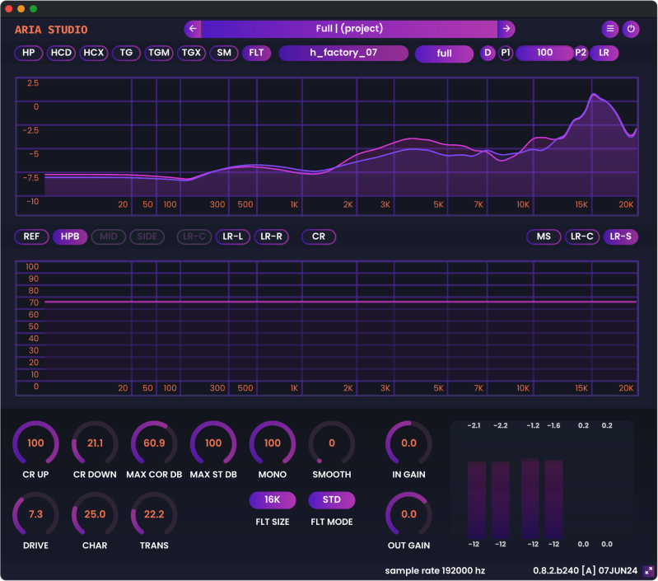Adjust the 100 blend slider

point(544,53)
